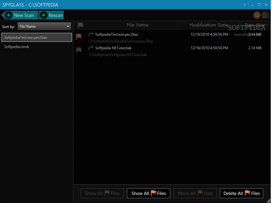The height and width of the screenshot is (203, 272).
Task: Open location arrow for SoftpediaTest.exe.pec2bac
Action: click(x=91, y=34)
